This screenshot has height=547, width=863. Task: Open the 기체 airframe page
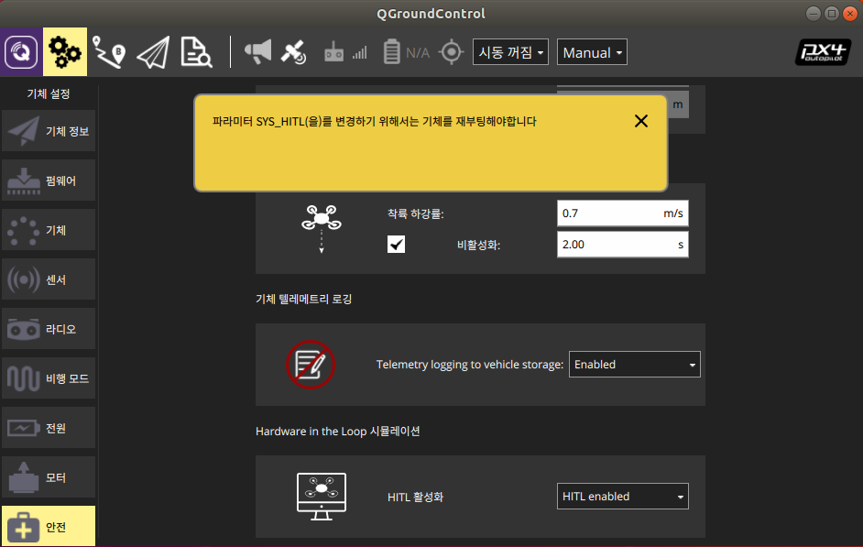(x=49, y=230)
